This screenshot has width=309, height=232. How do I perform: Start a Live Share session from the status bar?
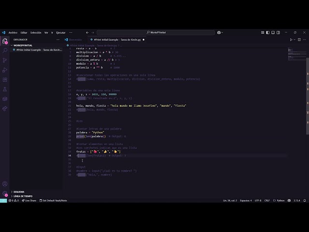point(29,201)
